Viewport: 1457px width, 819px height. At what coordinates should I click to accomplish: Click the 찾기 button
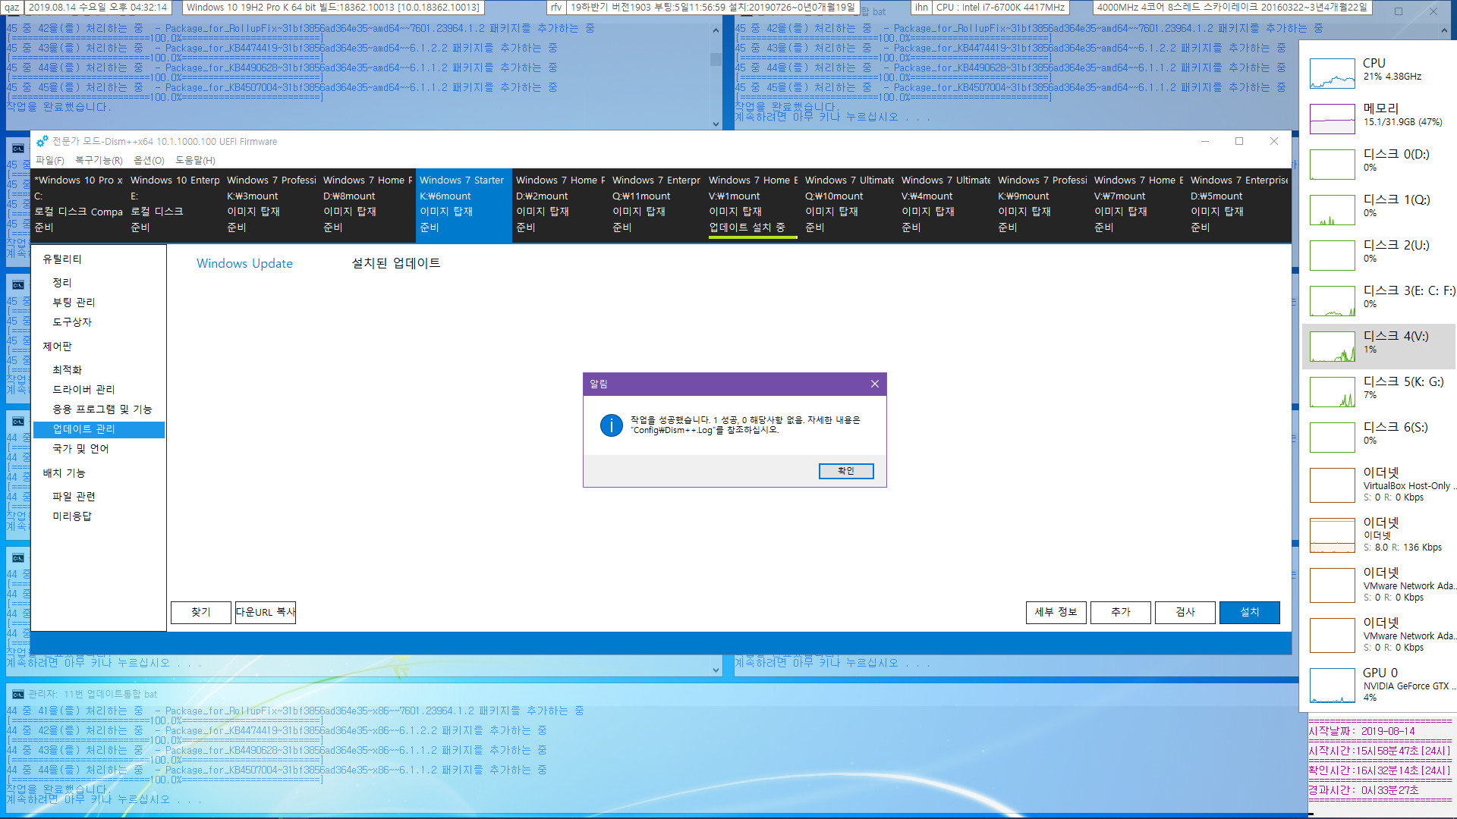pyautogui.click(x=200, y=612)
